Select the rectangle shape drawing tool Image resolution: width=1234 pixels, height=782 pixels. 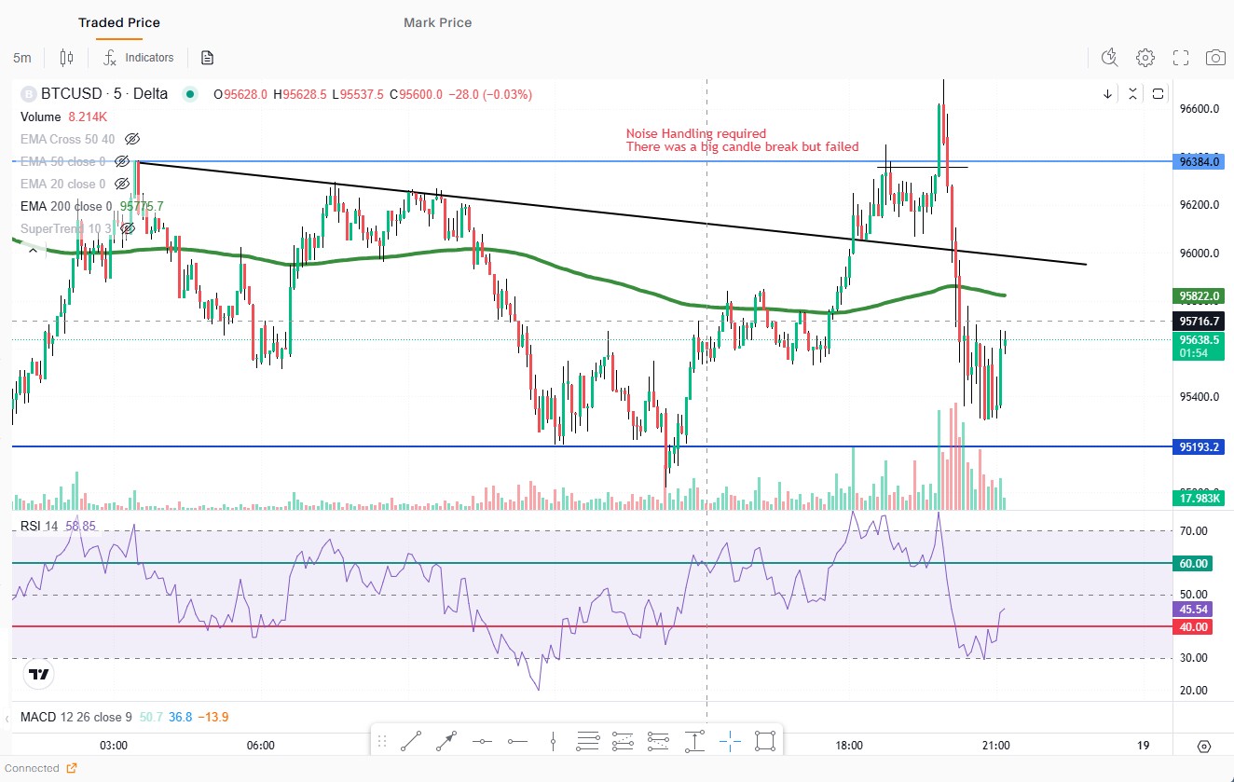pyautogui.click(x=765, y=742)
